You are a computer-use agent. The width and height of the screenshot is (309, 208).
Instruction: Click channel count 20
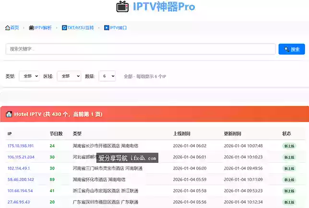point(52,202)
